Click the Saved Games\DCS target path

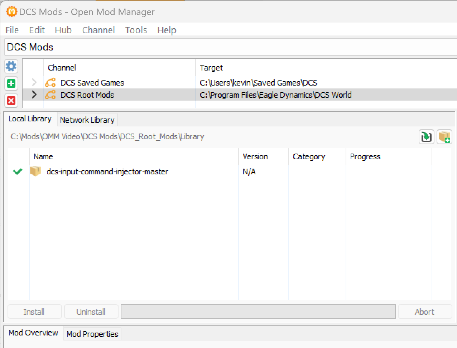pyautogui.click(x=259, y=83)
